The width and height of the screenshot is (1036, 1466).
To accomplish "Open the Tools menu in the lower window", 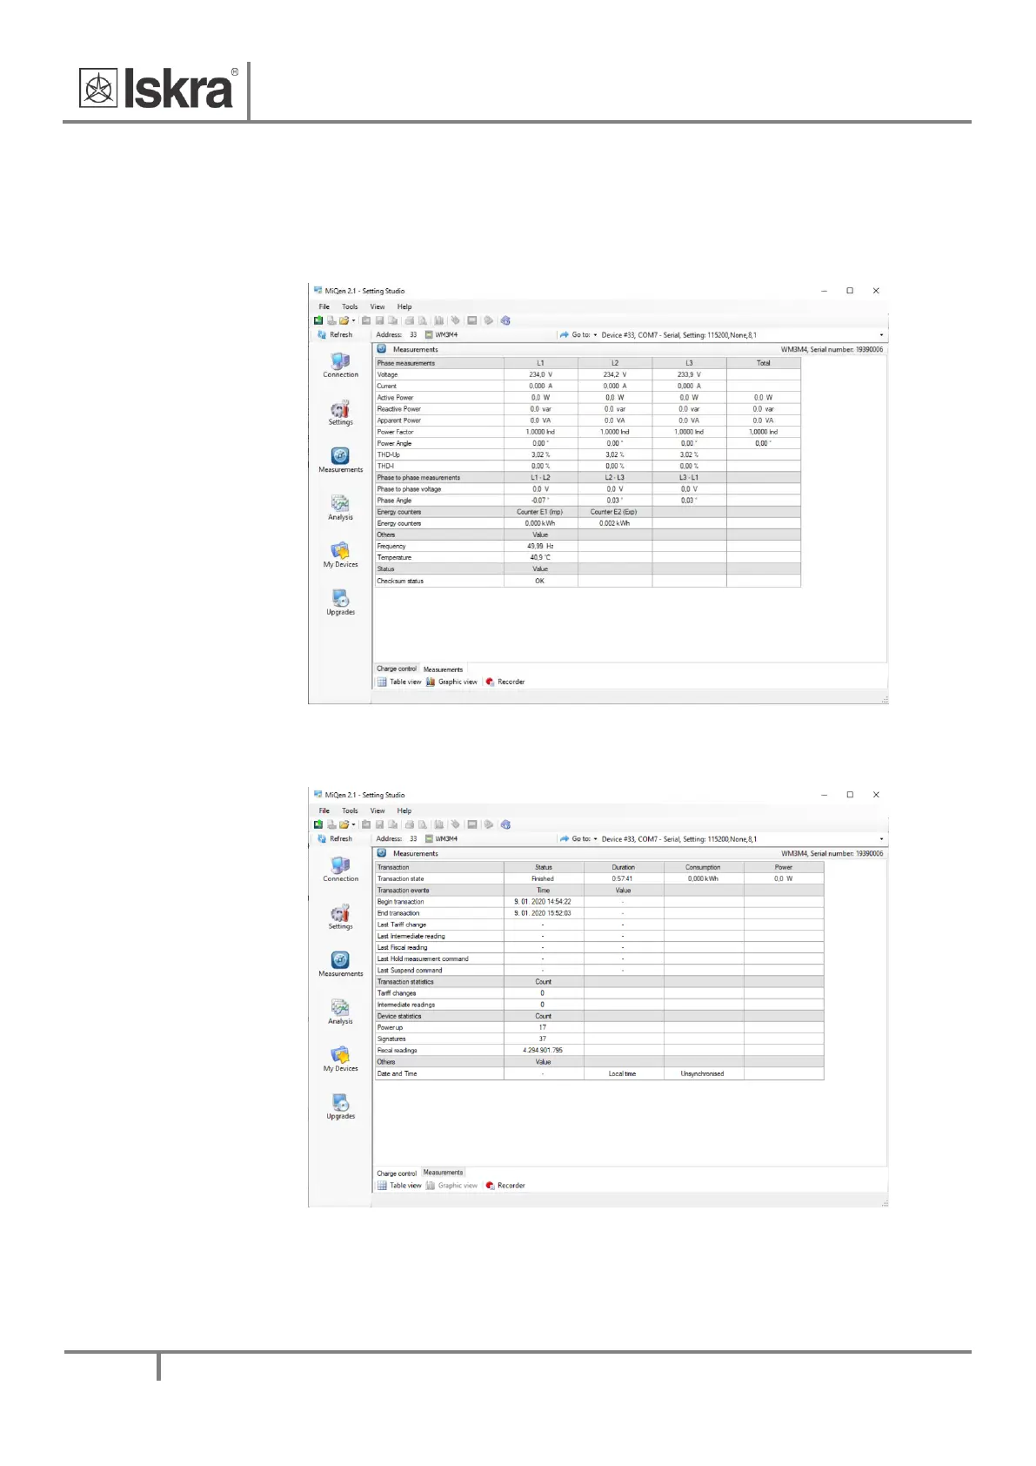I will 350,810.
